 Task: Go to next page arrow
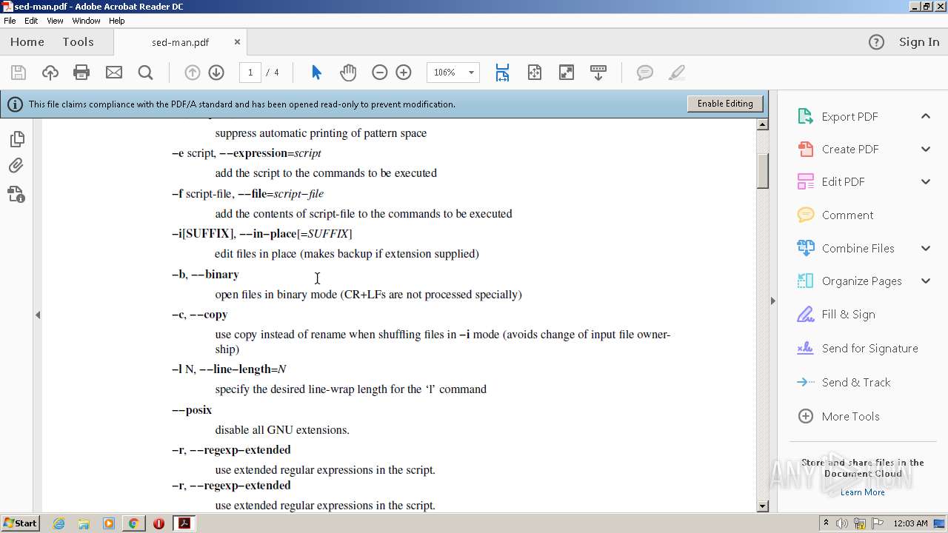tap(216, 73)
